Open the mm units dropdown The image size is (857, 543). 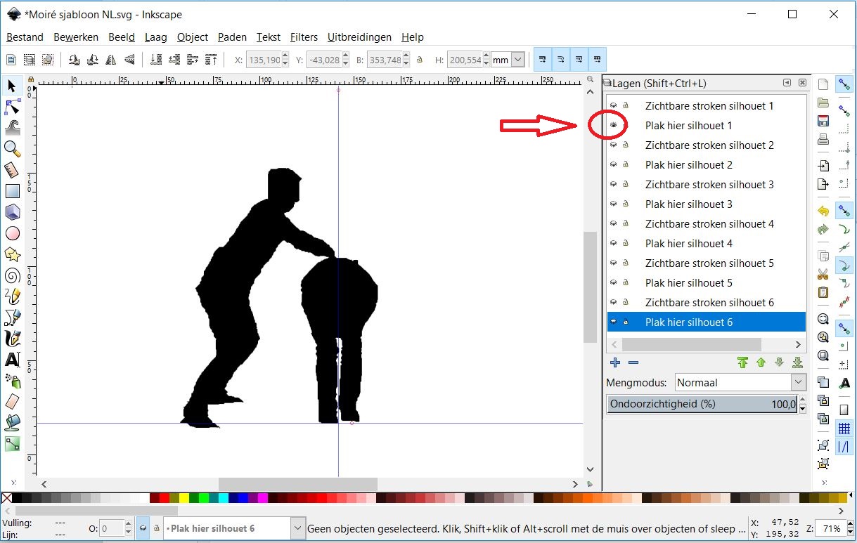coord(518,60)
